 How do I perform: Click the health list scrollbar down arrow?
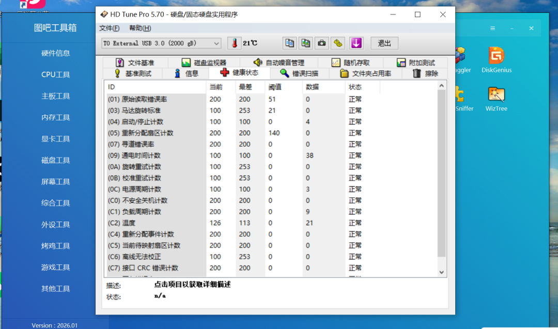click(x=441, y=273)
